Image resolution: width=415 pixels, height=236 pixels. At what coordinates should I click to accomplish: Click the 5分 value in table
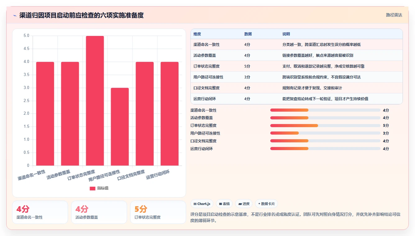(247, 66)
